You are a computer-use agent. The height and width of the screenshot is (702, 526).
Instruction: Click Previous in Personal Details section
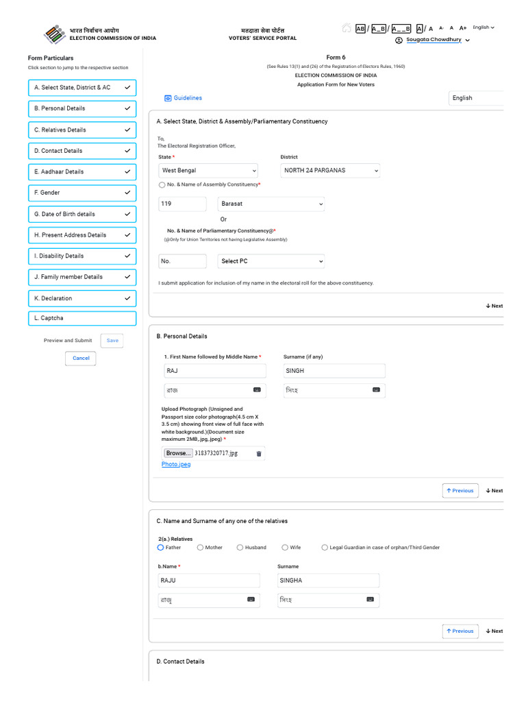coord(460,491)
